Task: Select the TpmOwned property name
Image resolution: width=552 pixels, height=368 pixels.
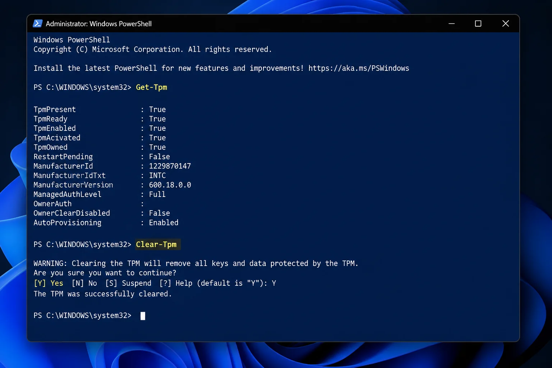Action: (x=50, y=147)
